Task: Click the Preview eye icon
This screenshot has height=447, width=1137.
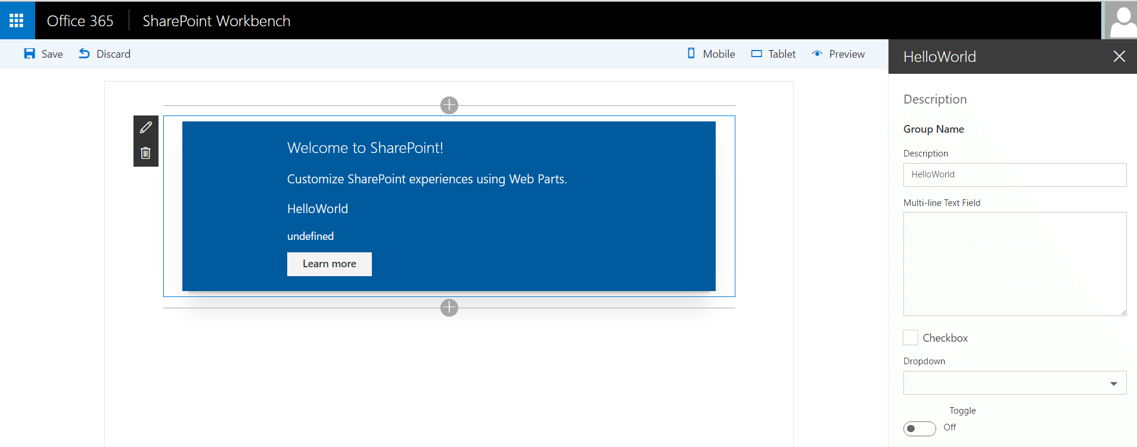Action: click(818, 54)
